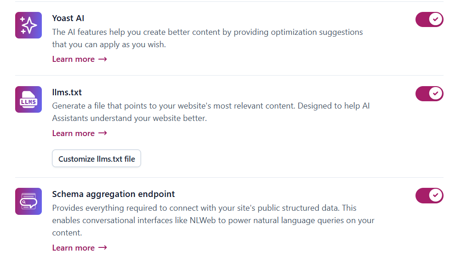Viewport: 461px width, 257px height.
Task: Click the LLMS file icon
Action: click(x=28, y=99)
